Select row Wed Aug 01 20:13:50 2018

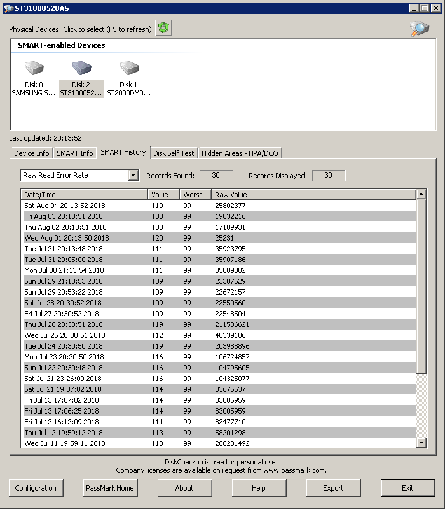[x=219, y=238]
